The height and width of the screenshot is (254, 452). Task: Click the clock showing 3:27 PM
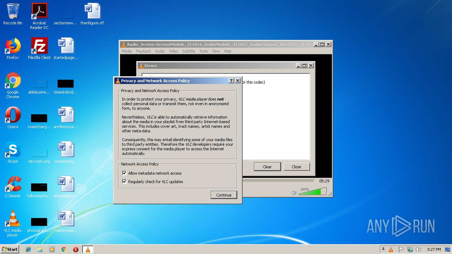(434, 249)
